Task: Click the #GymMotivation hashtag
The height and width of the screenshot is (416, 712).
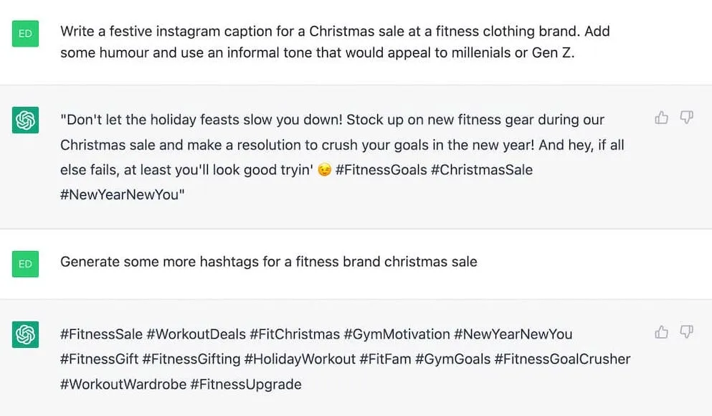Action: pyautogui.click(x=397, y=334)
